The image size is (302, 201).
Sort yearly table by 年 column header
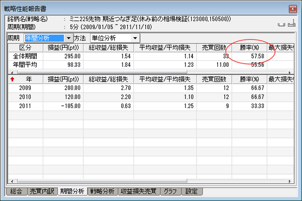[x=25, y=79]
